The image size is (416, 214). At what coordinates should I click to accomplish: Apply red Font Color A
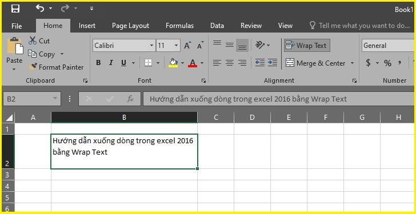click(x=193, y=63)
